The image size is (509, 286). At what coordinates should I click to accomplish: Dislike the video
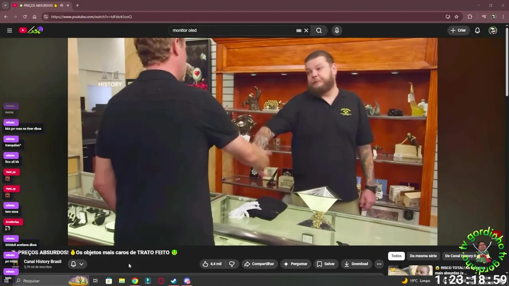[x=232, y=264]
